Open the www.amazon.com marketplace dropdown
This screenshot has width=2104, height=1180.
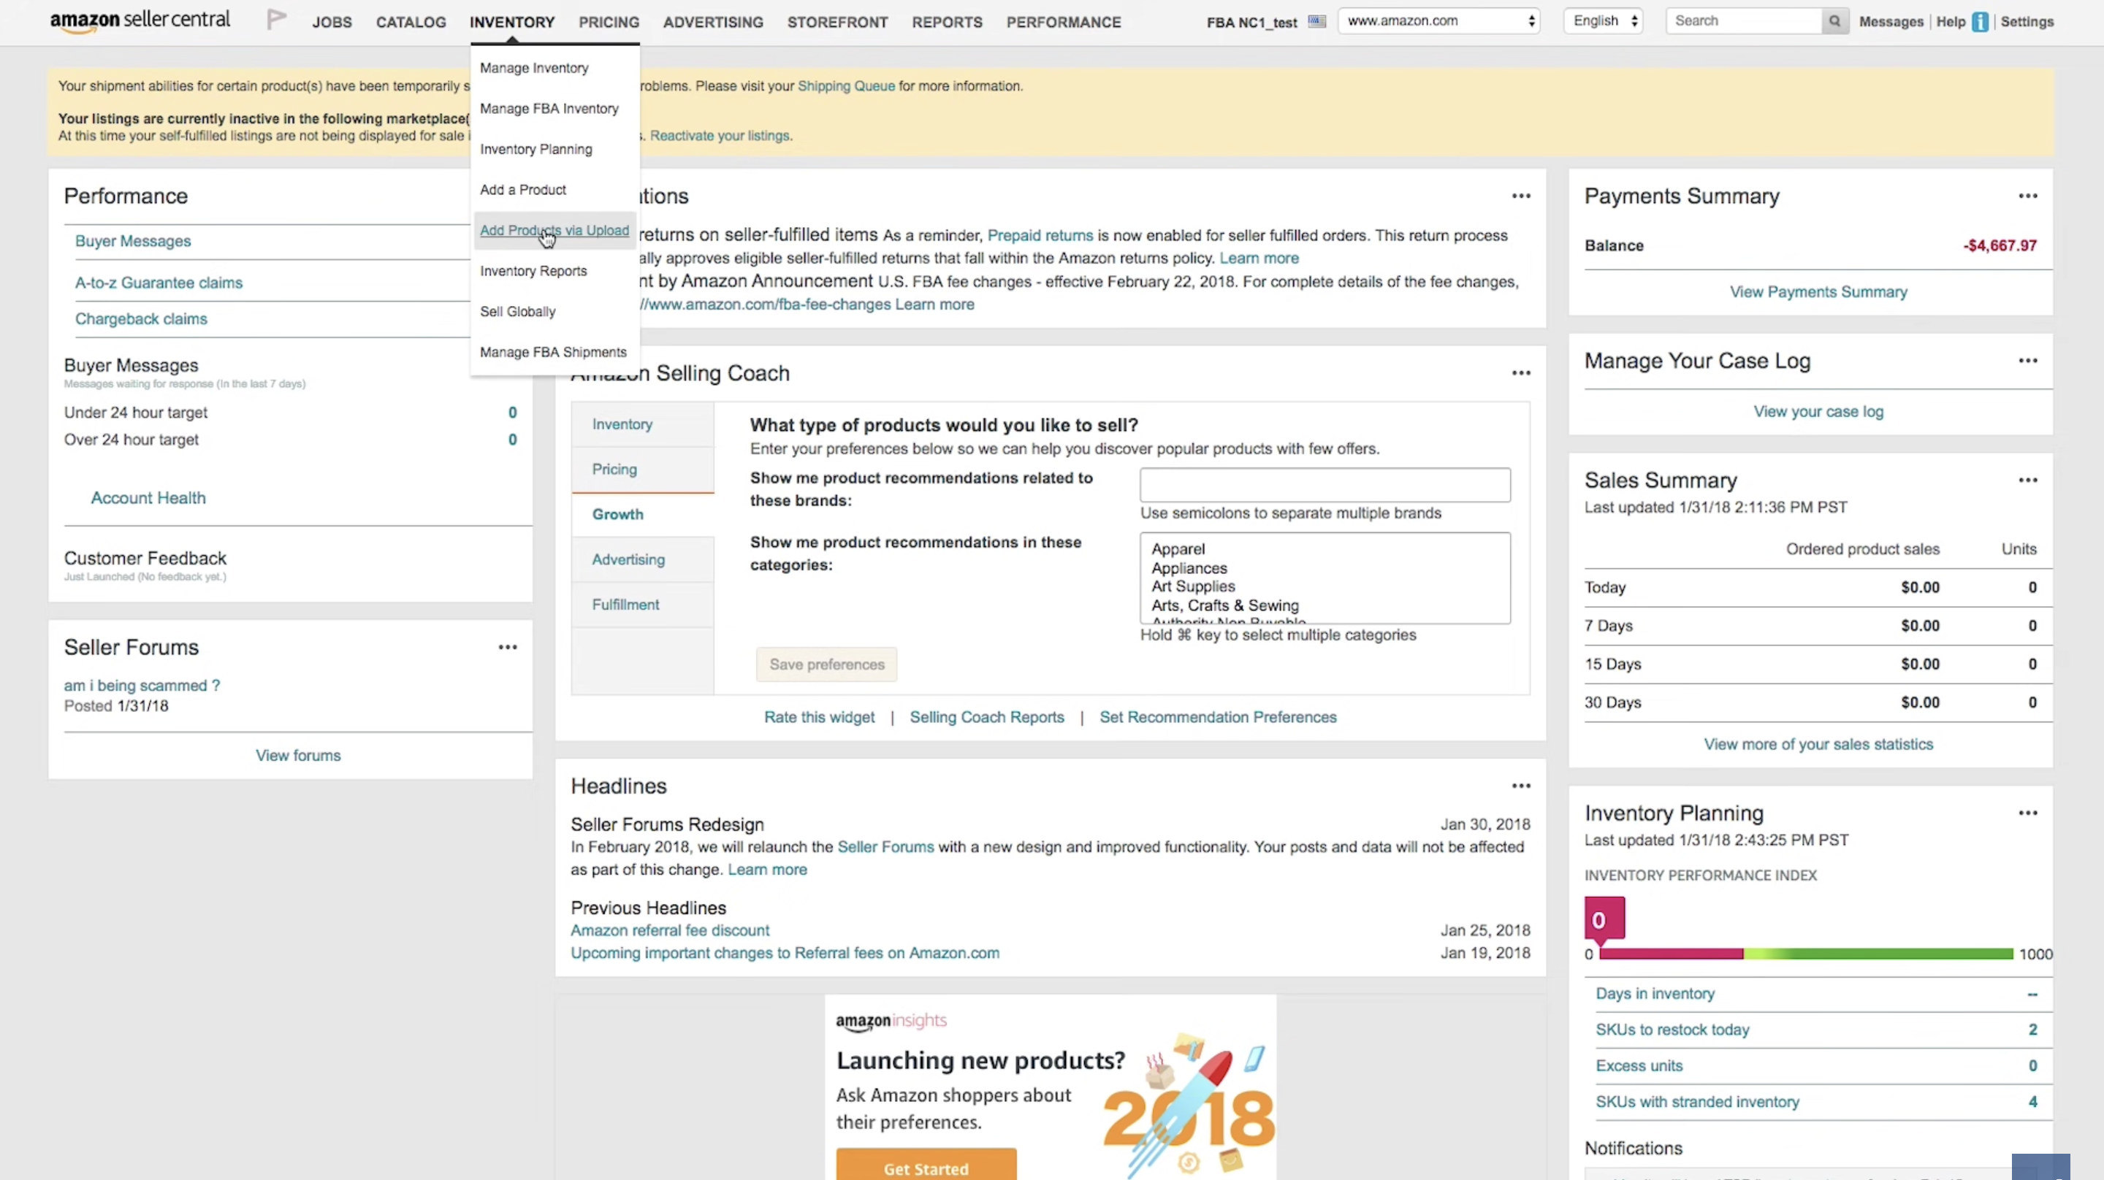[x=1438, y=21]
